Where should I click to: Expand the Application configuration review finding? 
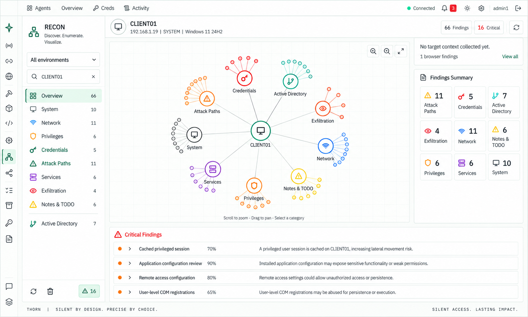[130, 263]
